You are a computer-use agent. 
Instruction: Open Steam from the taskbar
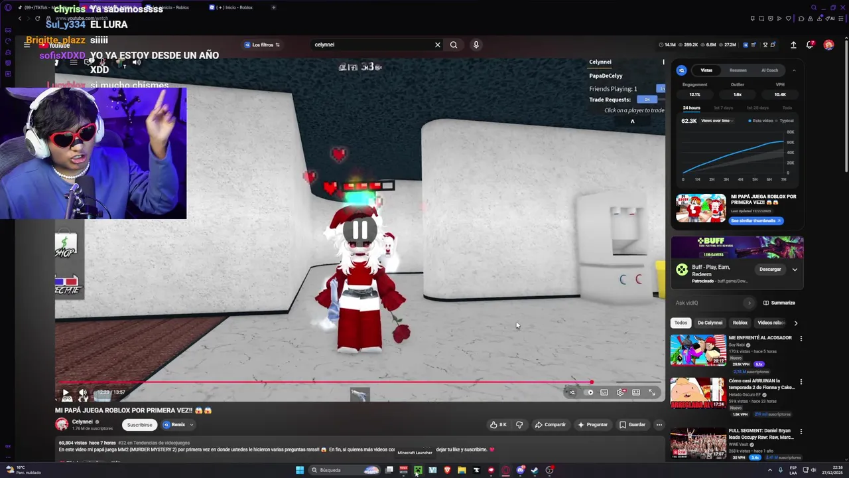click(x=535, y=470)
